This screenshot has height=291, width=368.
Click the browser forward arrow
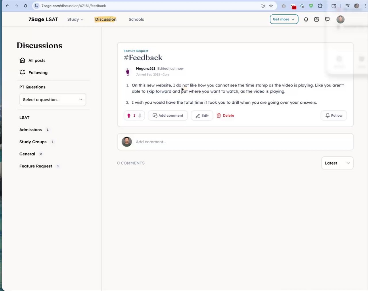tap(16, 6)
